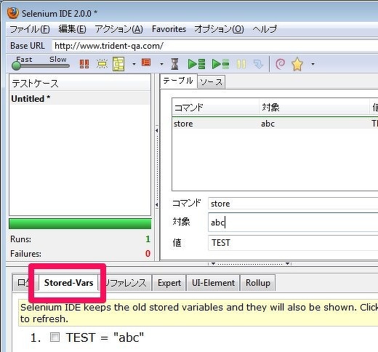Open dropdown next to red list icon
The height and width of the screenshot is (352, 378).
pyautogui.click(x=161, y=64)
